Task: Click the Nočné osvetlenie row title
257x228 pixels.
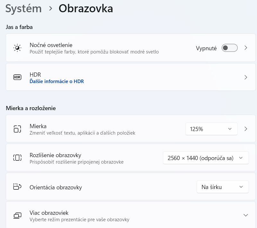Action: point(51,45)
